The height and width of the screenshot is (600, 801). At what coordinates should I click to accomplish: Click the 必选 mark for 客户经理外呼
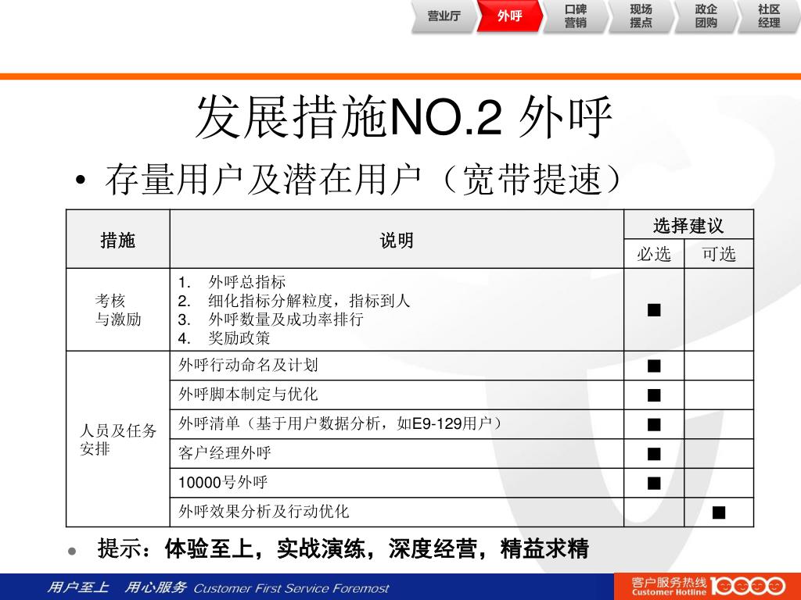click(x=654, y=454)
